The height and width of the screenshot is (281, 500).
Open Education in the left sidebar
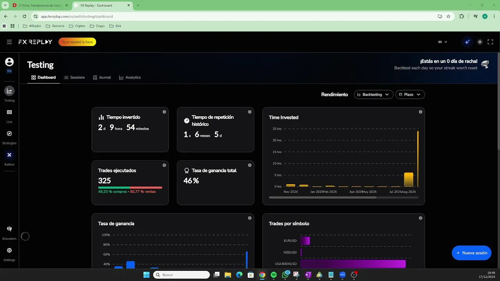[x=9, y=233]
